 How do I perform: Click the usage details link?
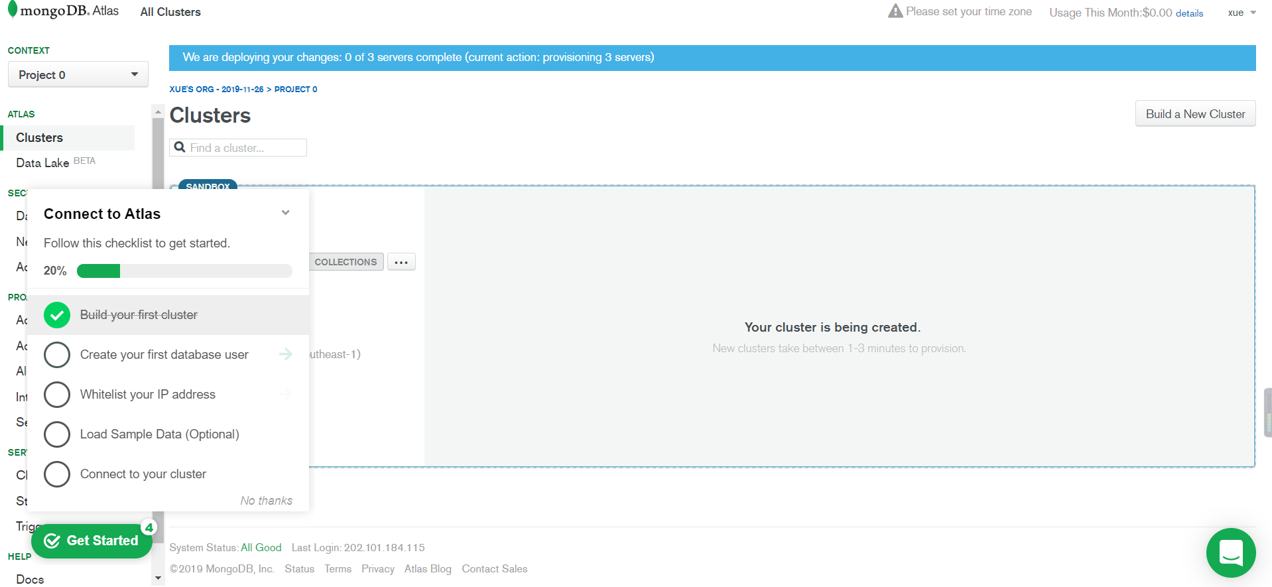coord(1189,13)
